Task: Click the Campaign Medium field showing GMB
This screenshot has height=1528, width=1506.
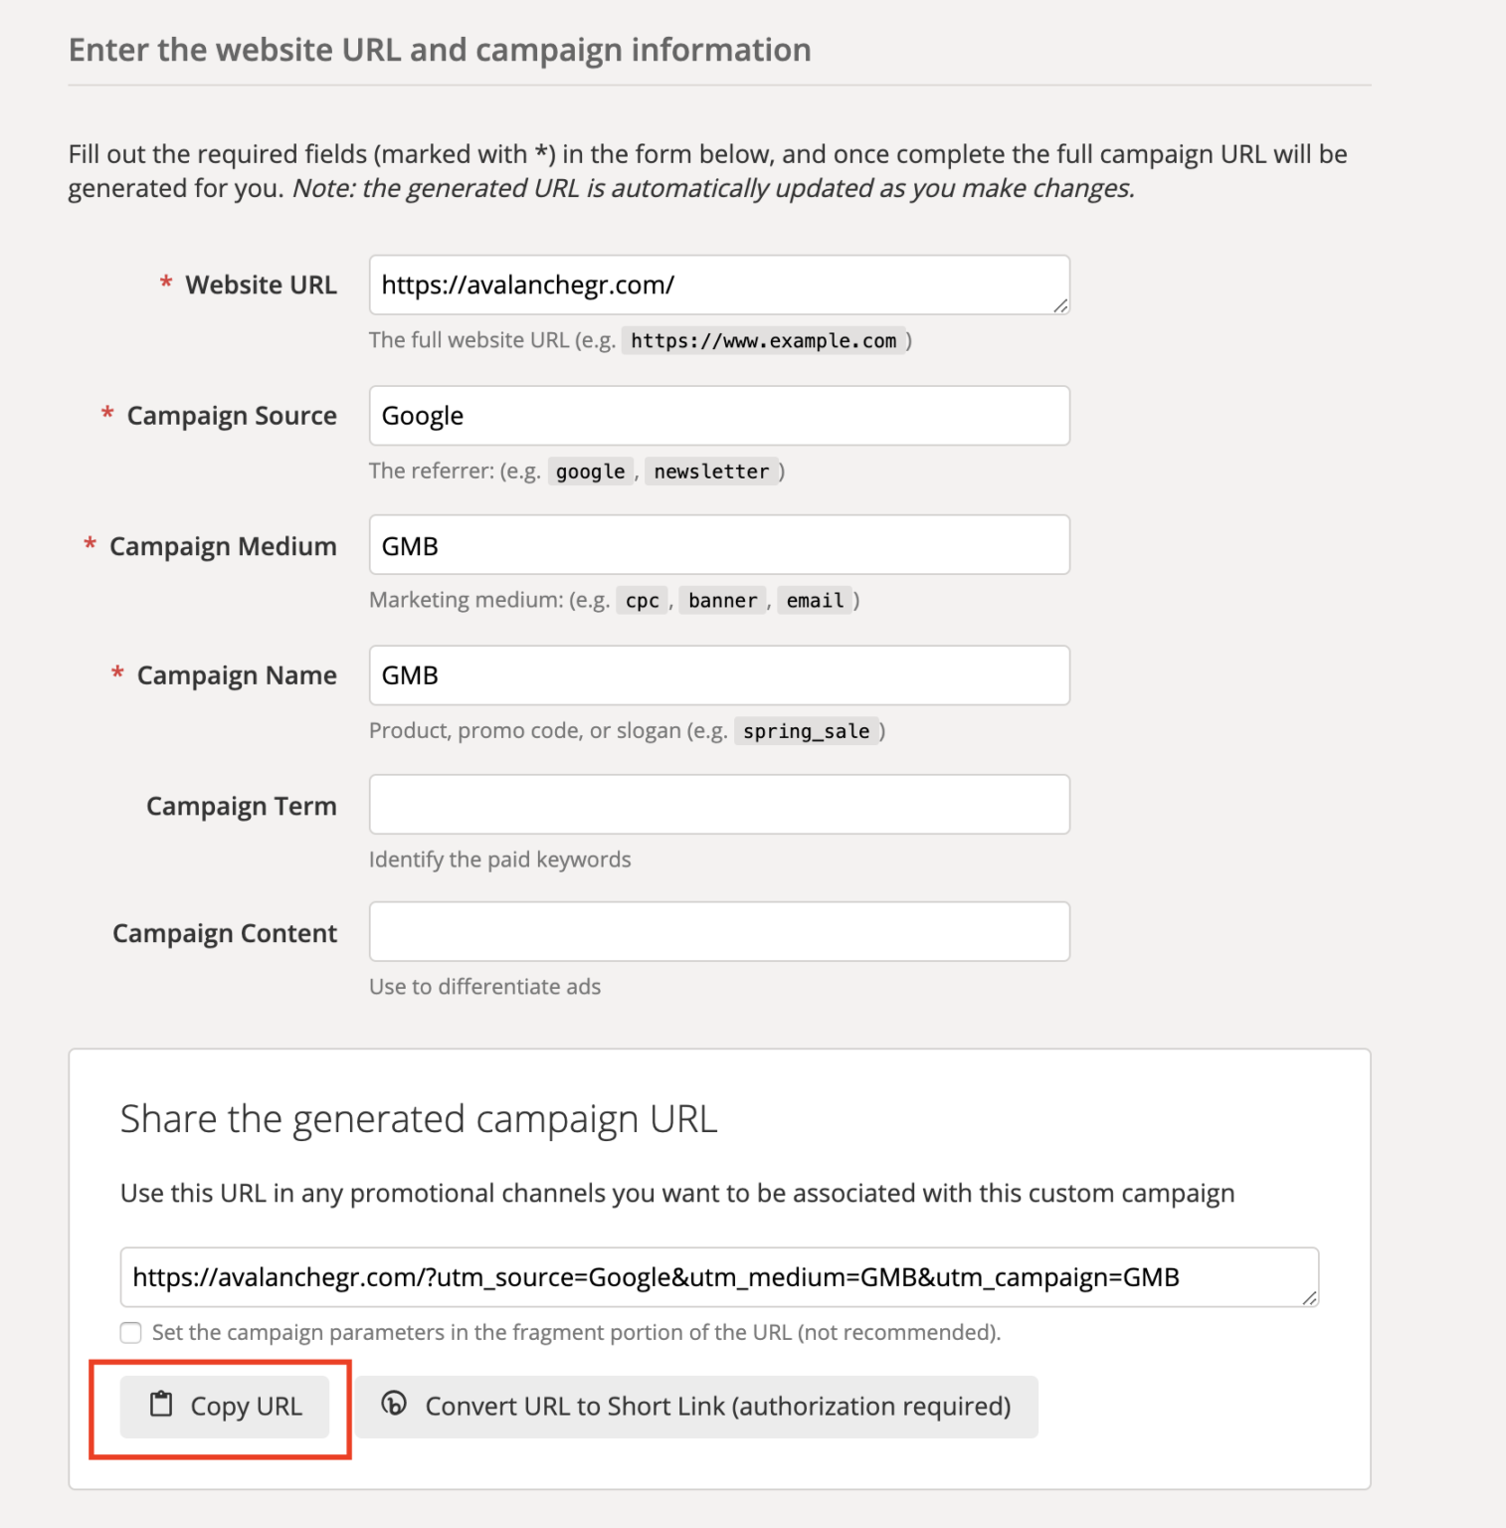Action: pyautogui.click(x=718, y=544)
